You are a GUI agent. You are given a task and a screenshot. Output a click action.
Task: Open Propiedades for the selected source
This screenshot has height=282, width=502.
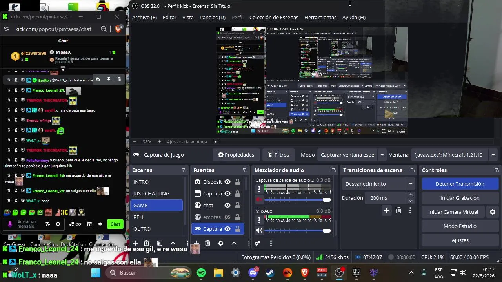pos(236,155)
